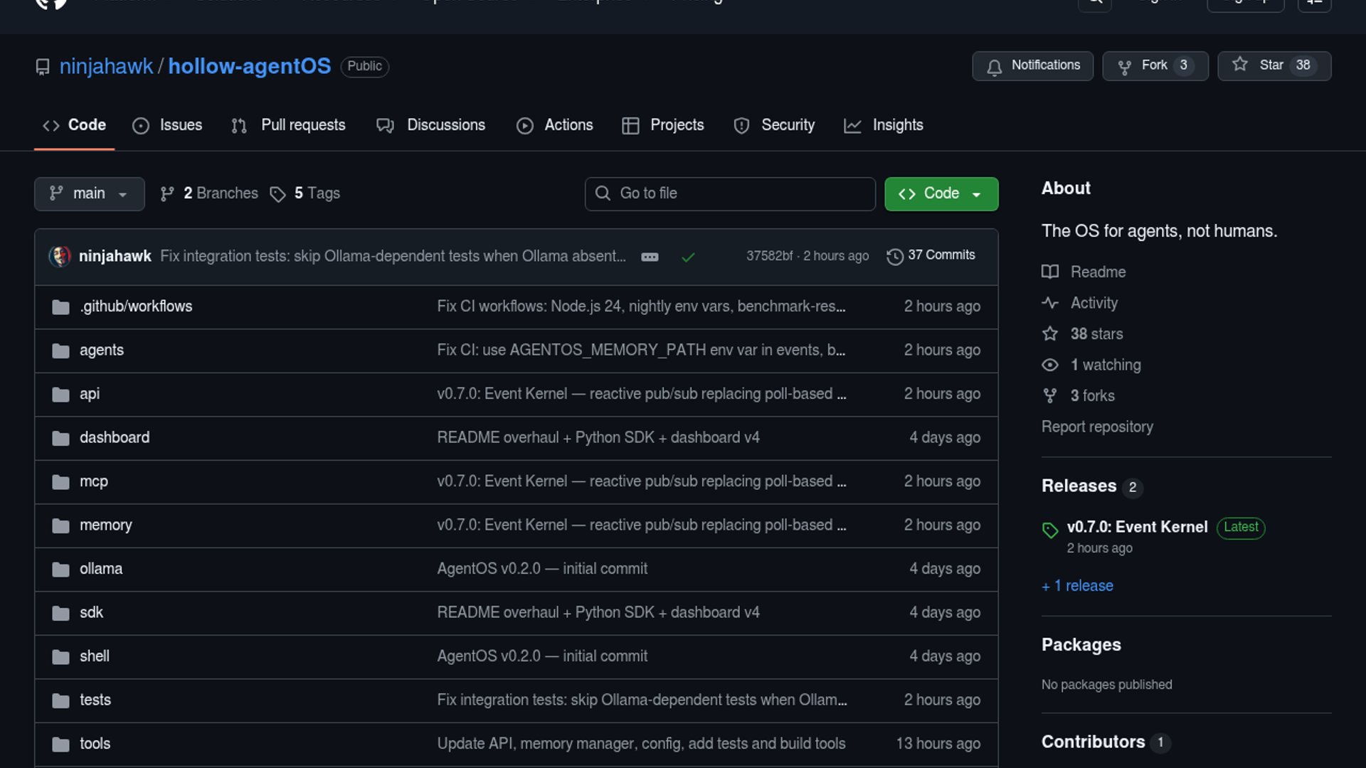Click the green checkmark commit status icon
The image size is (1366, 768).
point(687,257)
